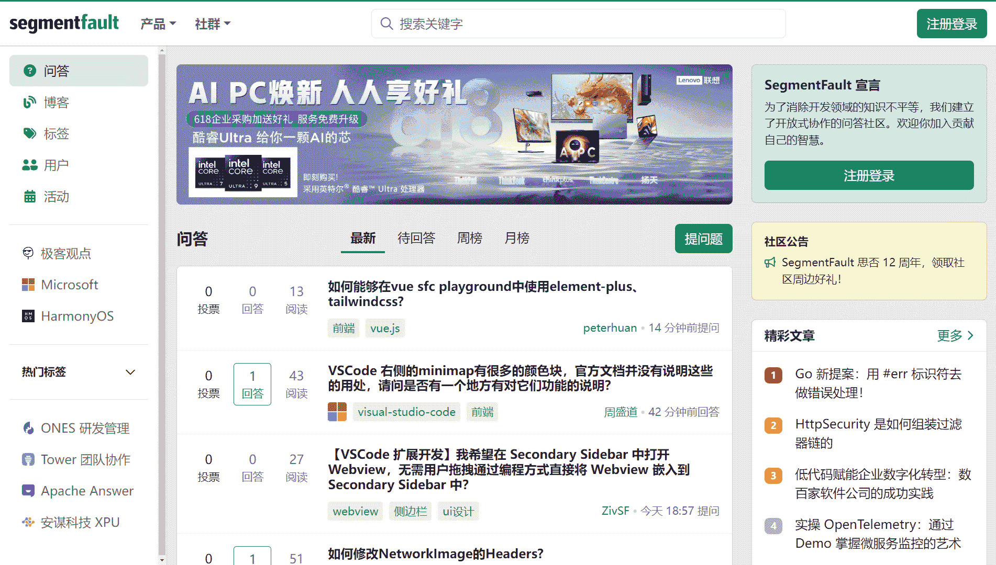
Task: Click rank badge 3 in 精彩文章
Action: pos(773,476)
